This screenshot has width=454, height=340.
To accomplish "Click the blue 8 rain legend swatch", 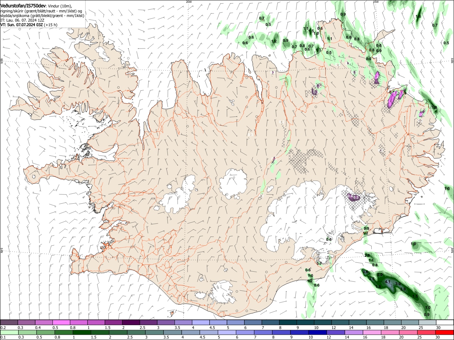I will [x=281, y=332].
